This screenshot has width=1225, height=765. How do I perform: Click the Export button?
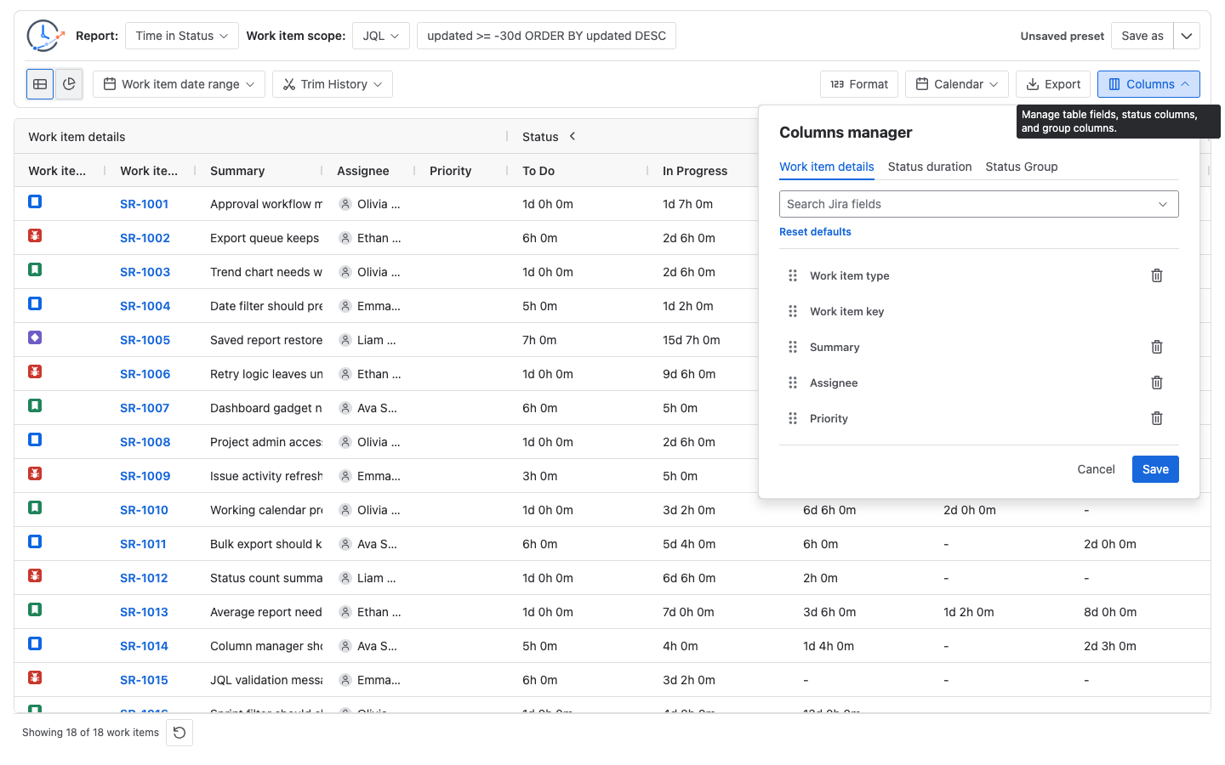[x=1053, y=84]
